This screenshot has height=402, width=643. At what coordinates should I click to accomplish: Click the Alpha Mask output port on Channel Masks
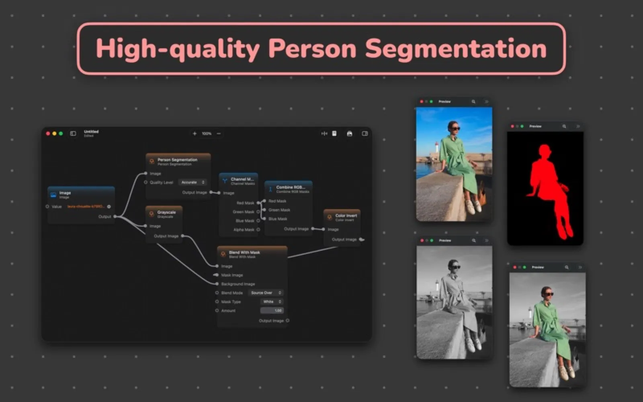tap(258, 230)
